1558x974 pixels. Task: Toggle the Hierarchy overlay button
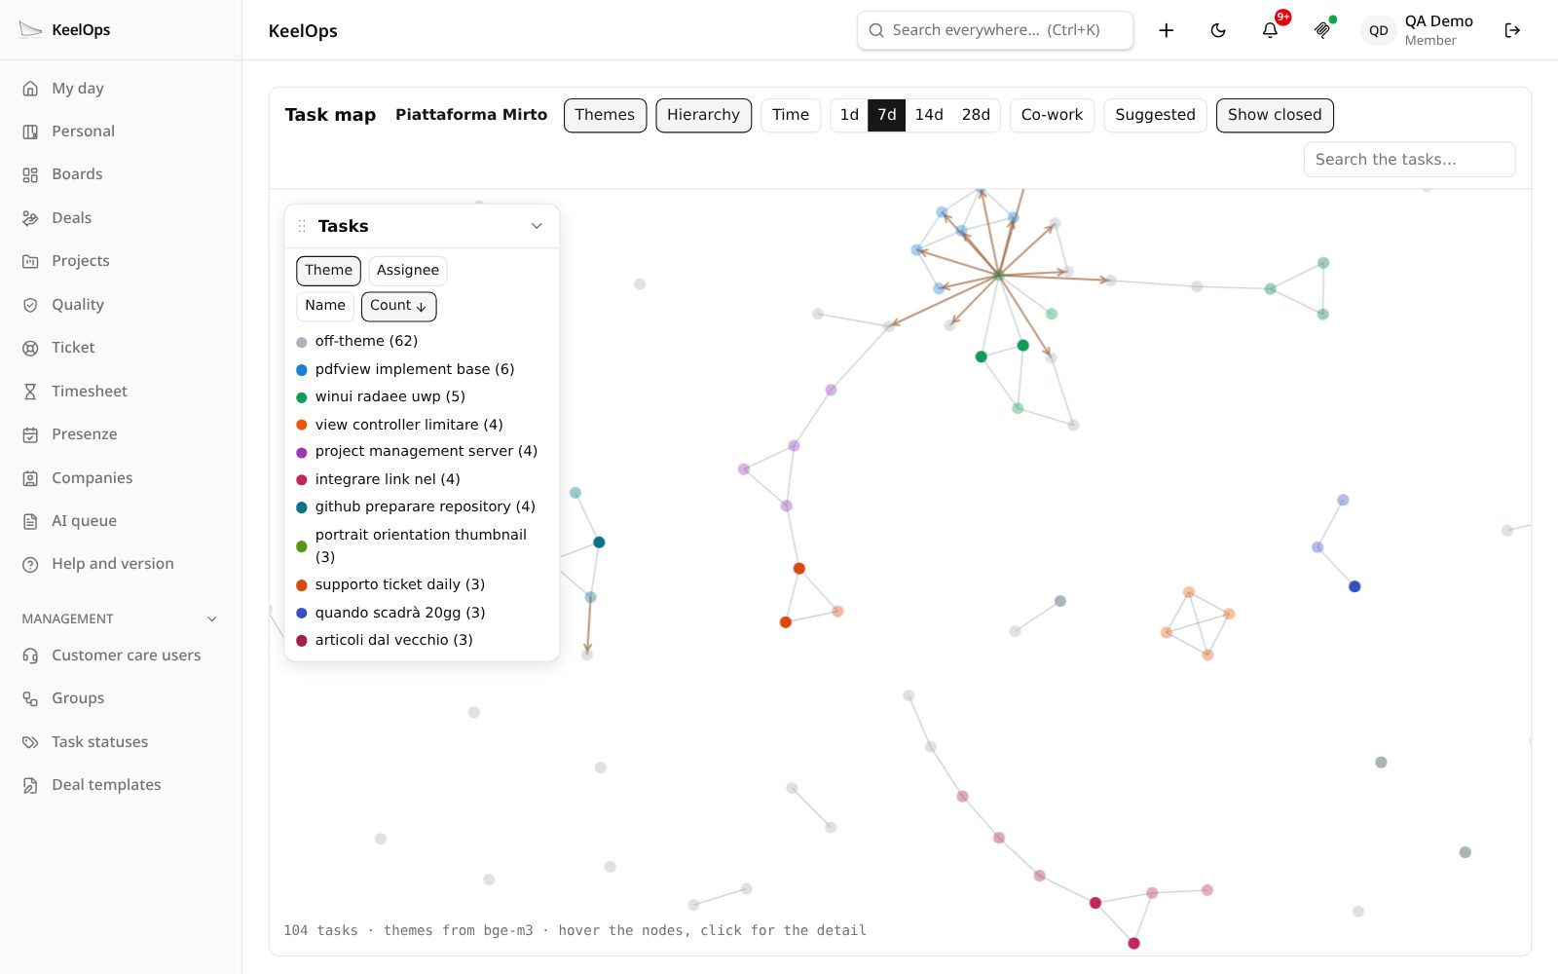pos(703,115)
